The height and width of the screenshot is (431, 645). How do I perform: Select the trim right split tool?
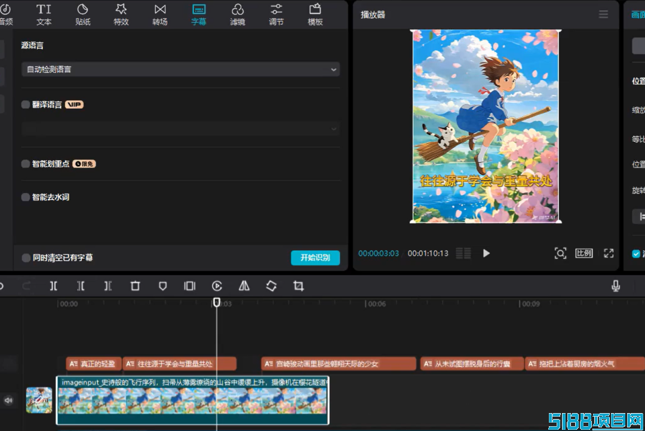click(107, 286)
